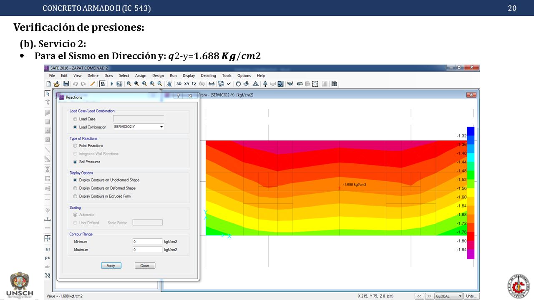This screenshot has height=300, width=534.
Task: Click the Show Undeformed Shape circle icon
Action: 238,84
